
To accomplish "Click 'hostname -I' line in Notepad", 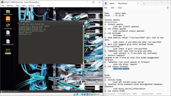I will click(119, 35).
